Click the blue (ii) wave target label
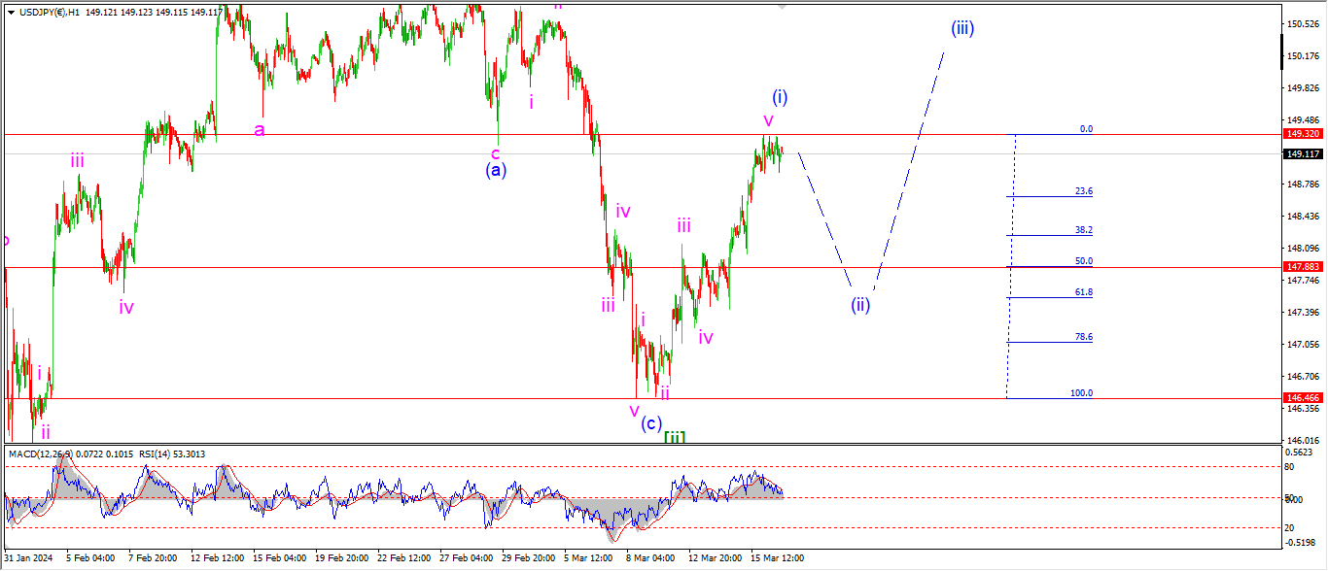The width and height of the screenshot is (1328, 571). (860, 304)
